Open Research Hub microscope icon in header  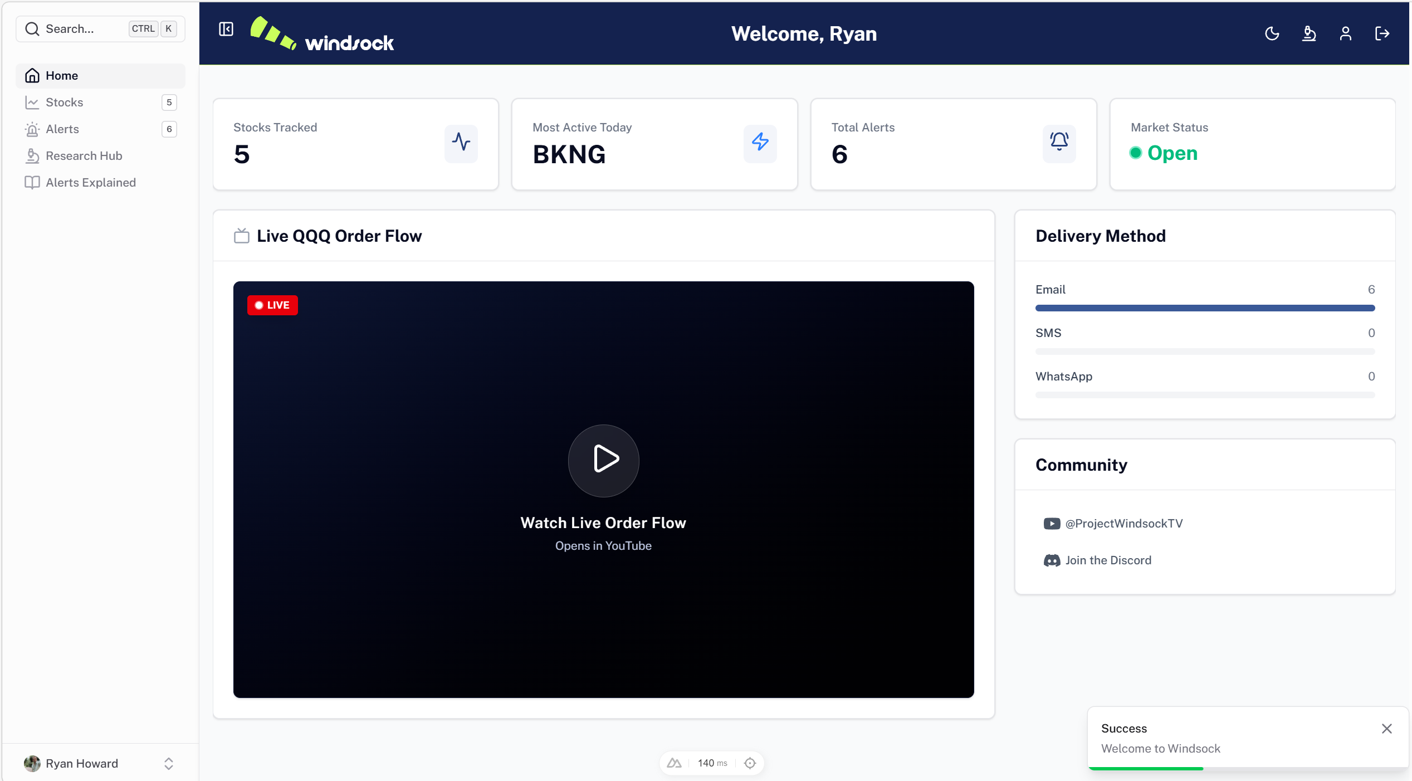tap(1309, 34)
